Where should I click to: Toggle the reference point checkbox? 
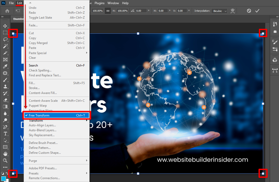pos(18,11)
